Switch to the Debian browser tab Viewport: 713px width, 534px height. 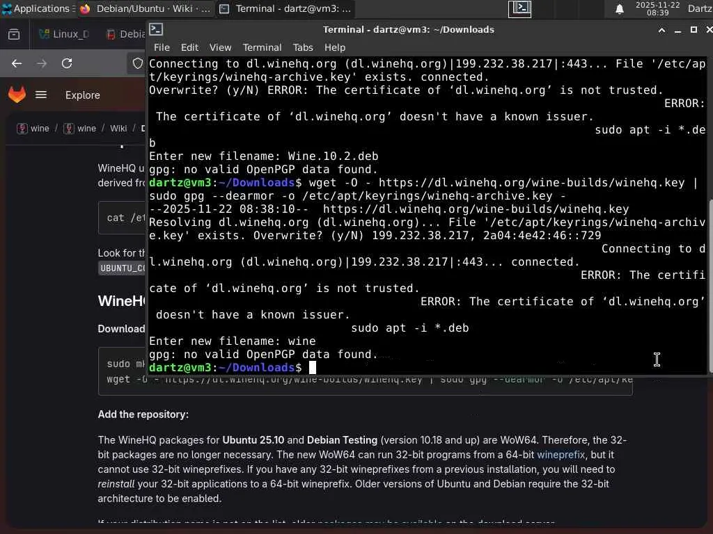(125, 34)
